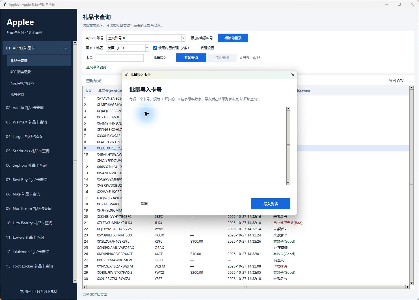Click the 导入列表 button
419x300 pixels.
(271, 204)
